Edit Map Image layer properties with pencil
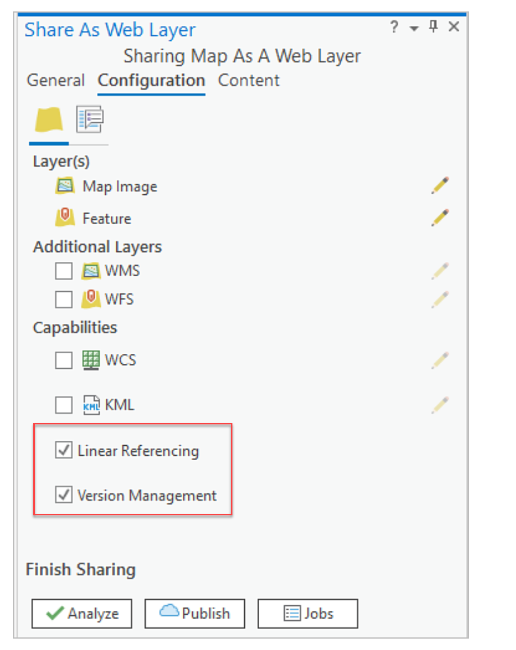Image resolution: width=516 pixels, height=650 pixels. (x=440, y=185)
